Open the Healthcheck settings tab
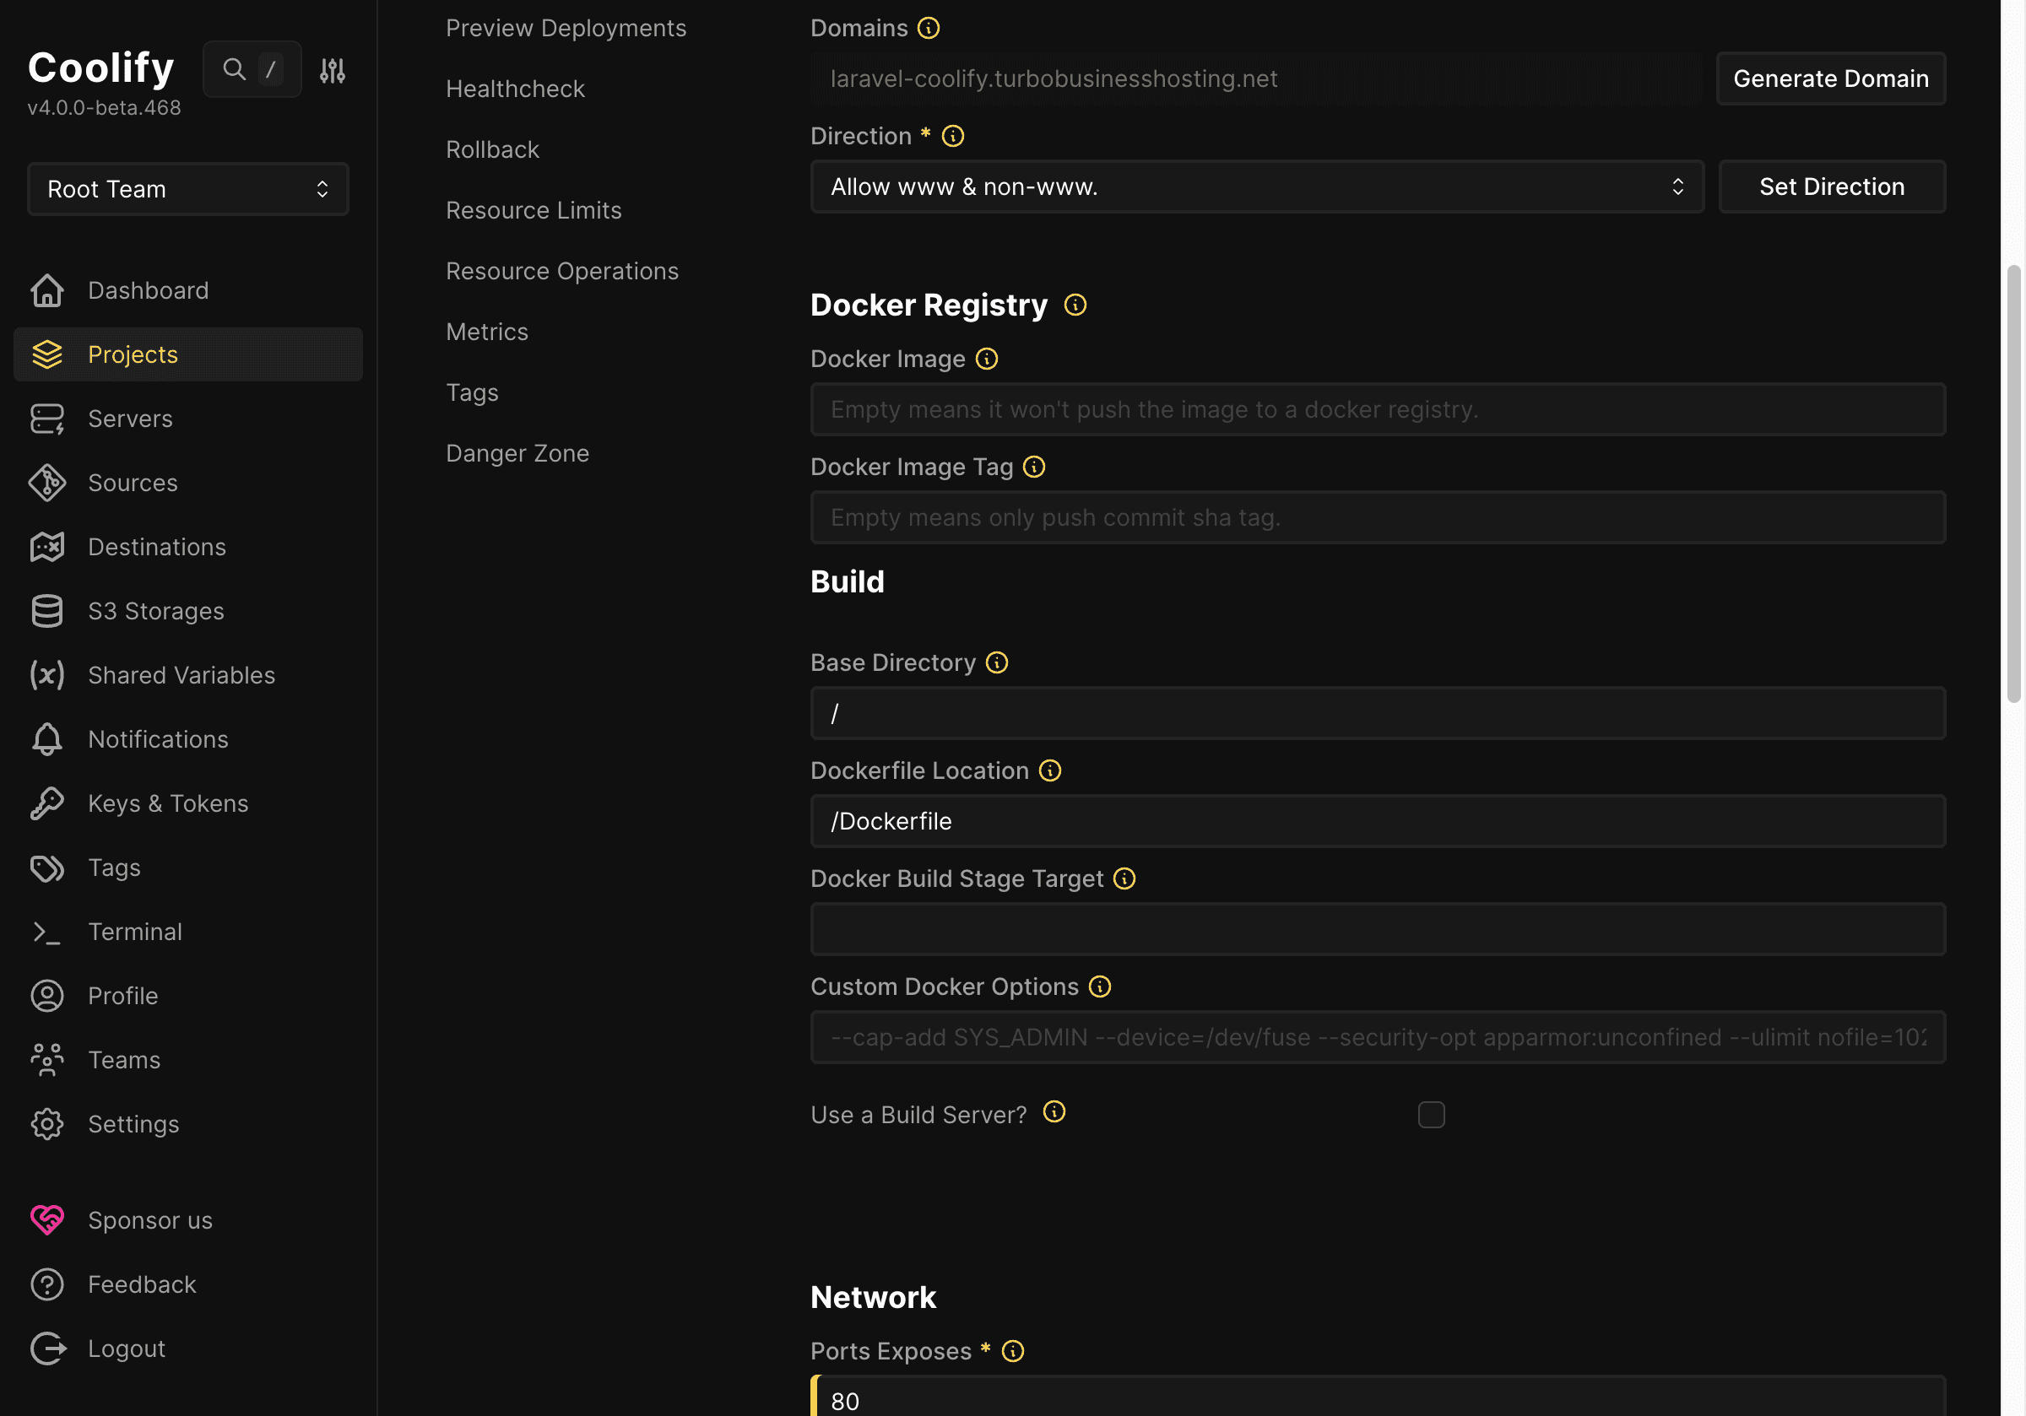2026x1416 pixels. tap(514, 89)
